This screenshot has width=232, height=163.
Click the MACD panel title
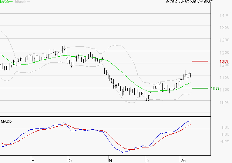(6, 122)
